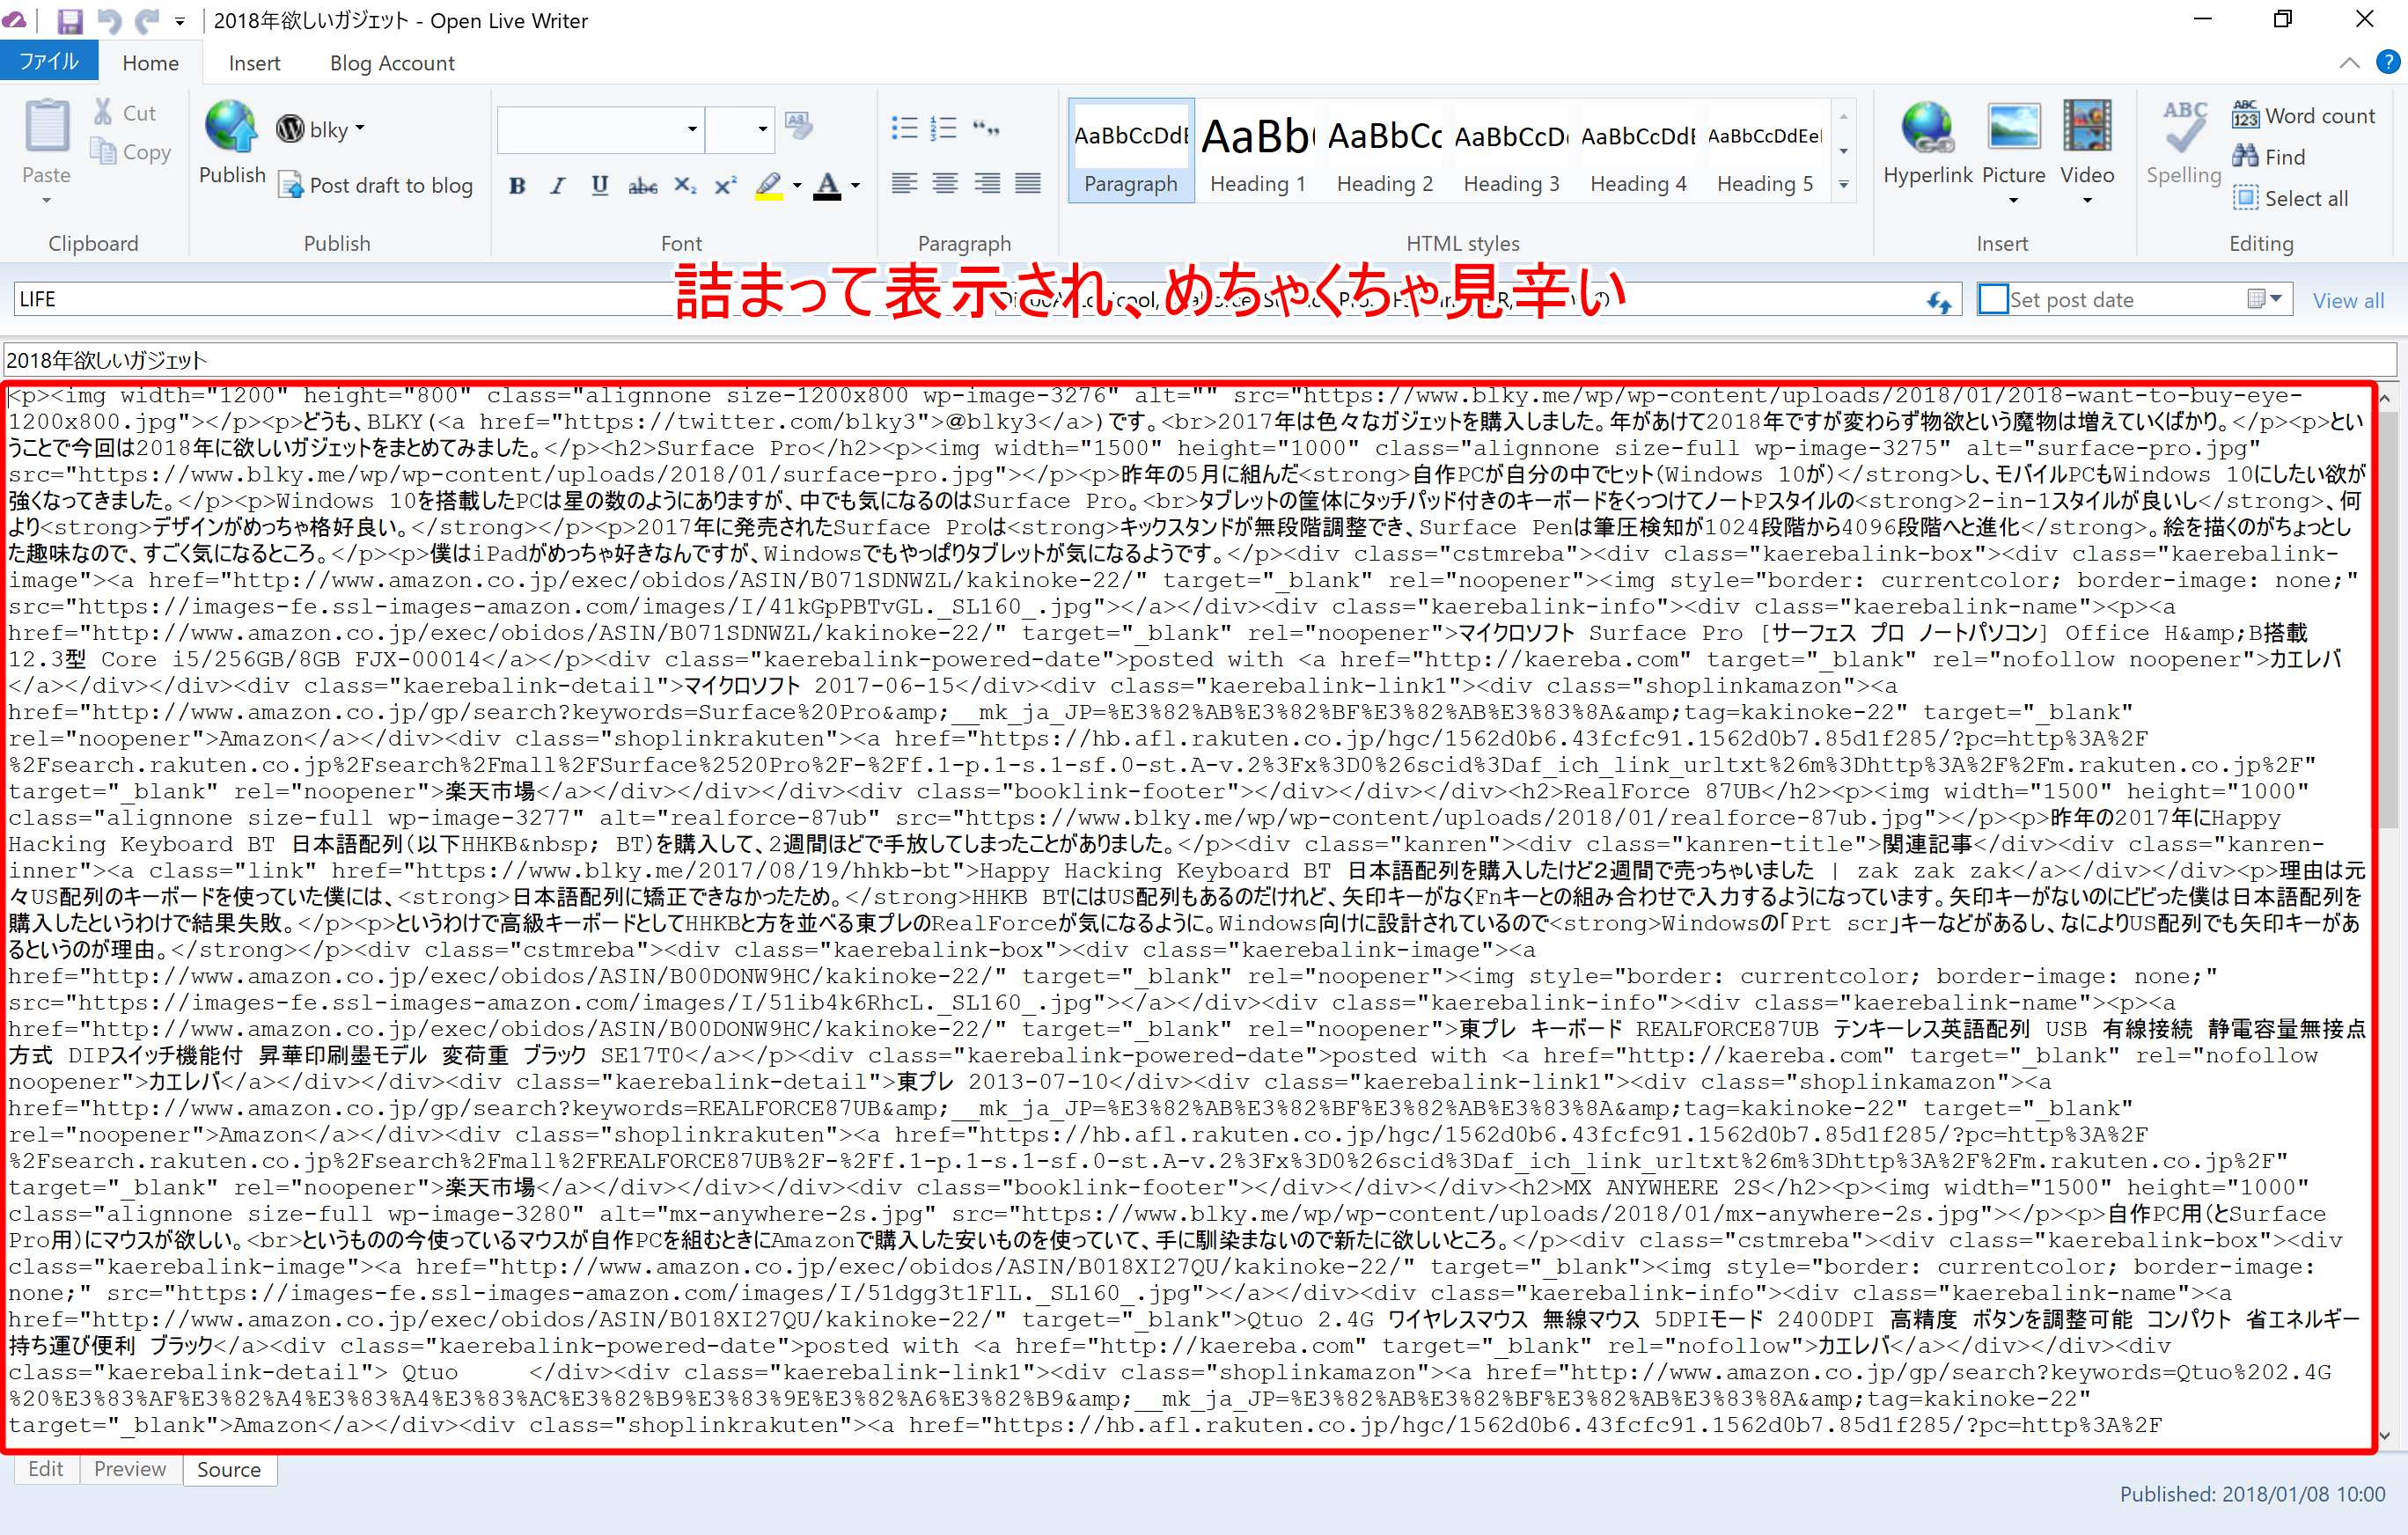Apply Heading 4 style

[x=1638, y=151]
